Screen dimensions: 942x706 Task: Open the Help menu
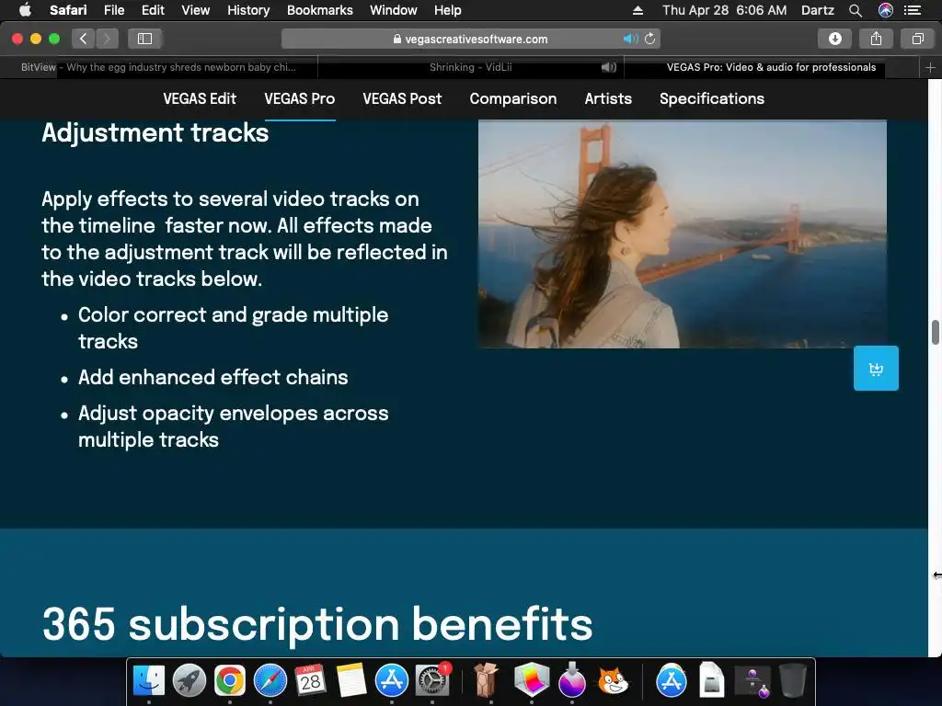click(x=448, y=10)
